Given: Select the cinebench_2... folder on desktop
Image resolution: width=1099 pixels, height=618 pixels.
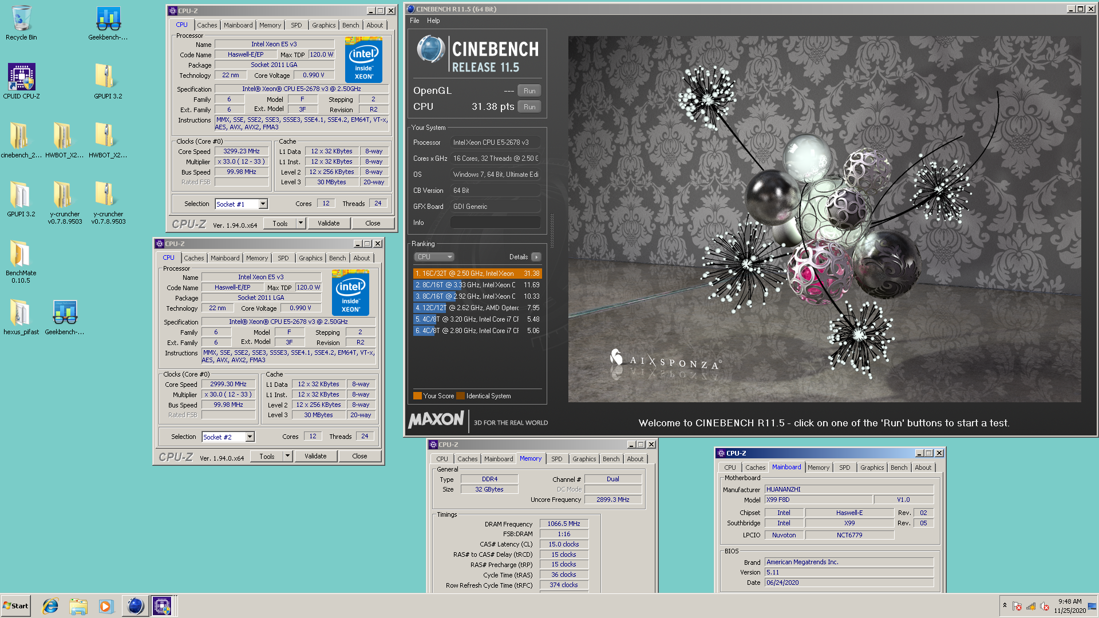Looking at the screenshot, I should pyautogui.click(x=21, y=140).
